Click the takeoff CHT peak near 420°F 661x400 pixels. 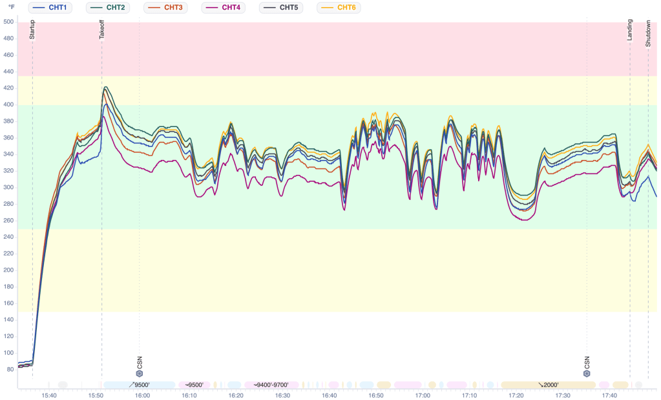[x=105, y=87]
